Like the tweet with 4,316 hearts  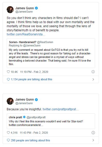coord(8,133)
